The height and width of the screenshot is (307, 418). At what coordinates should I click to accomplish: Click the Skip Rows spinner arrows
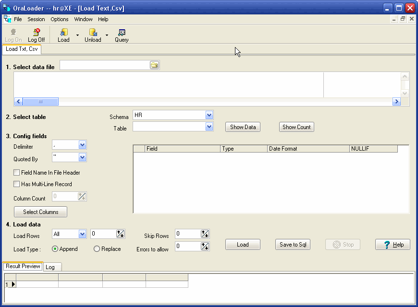pyautogui.click(x=205, y=234)
